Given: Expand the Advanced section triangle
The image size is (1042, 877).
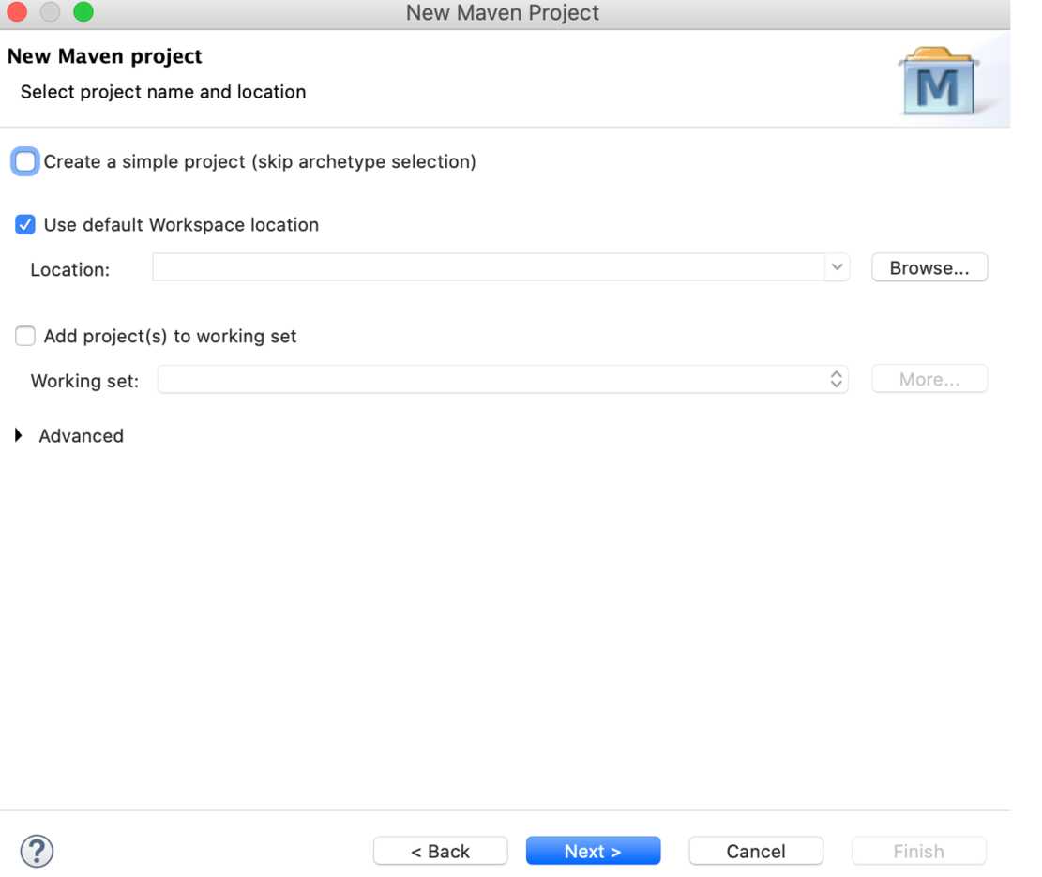Looking at the screenshot, I should click(x=19, y=435).
